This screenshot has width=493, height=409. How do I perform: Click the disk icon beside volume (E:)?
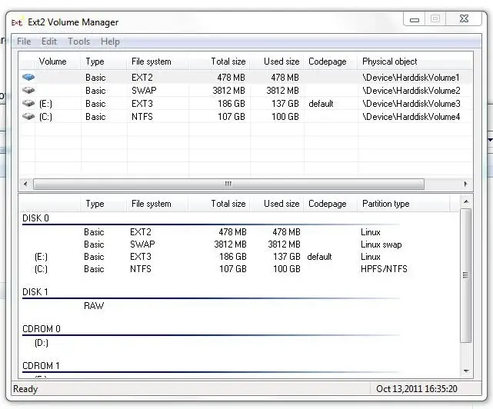pos(28,104)
